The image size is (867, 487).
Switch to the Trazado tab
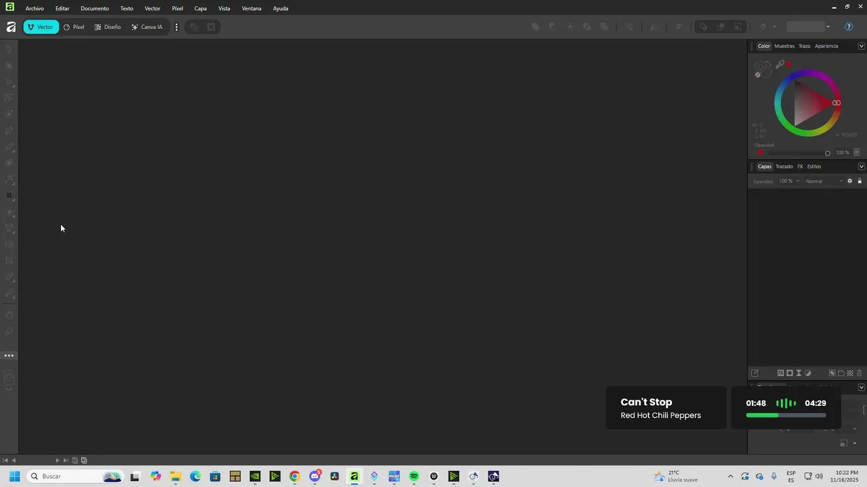(x=784, y=166)
